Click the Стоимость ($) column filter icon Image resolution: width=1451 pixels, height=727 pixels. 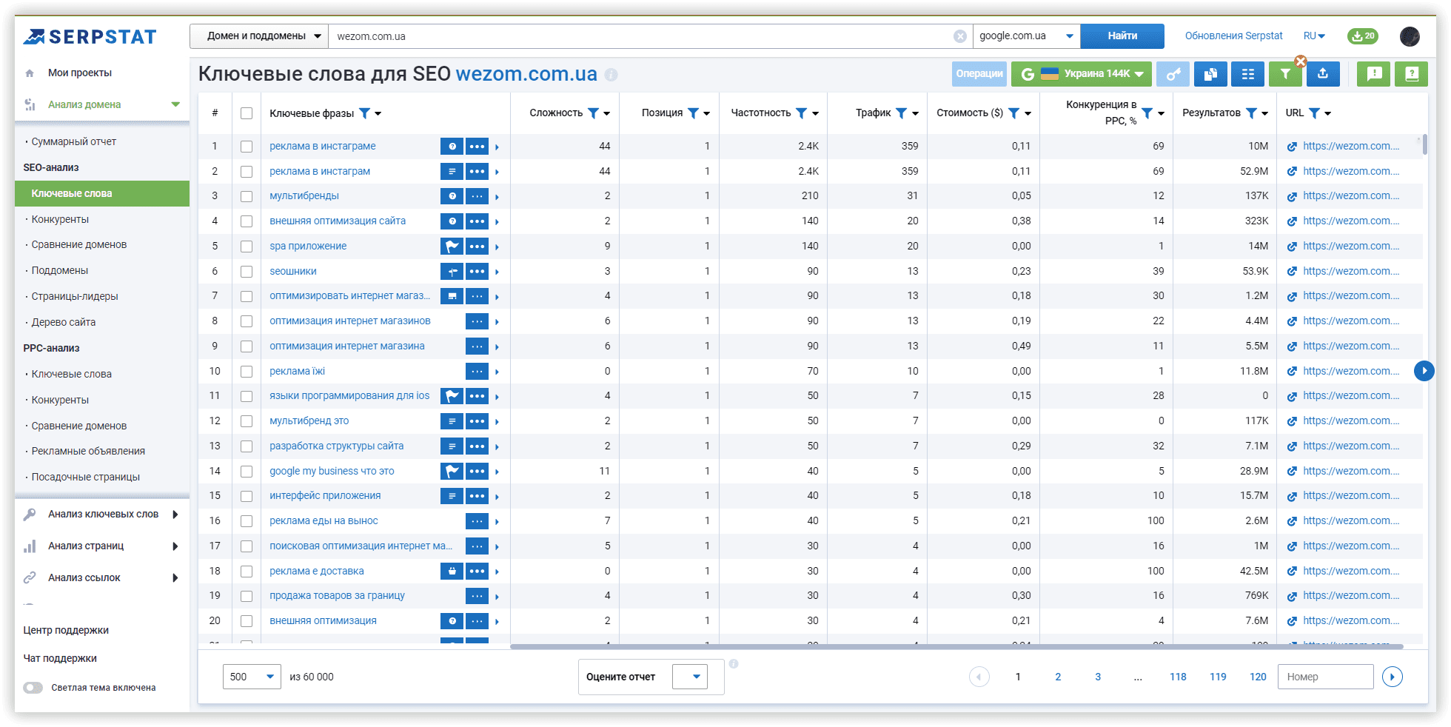coord(1013,113)
